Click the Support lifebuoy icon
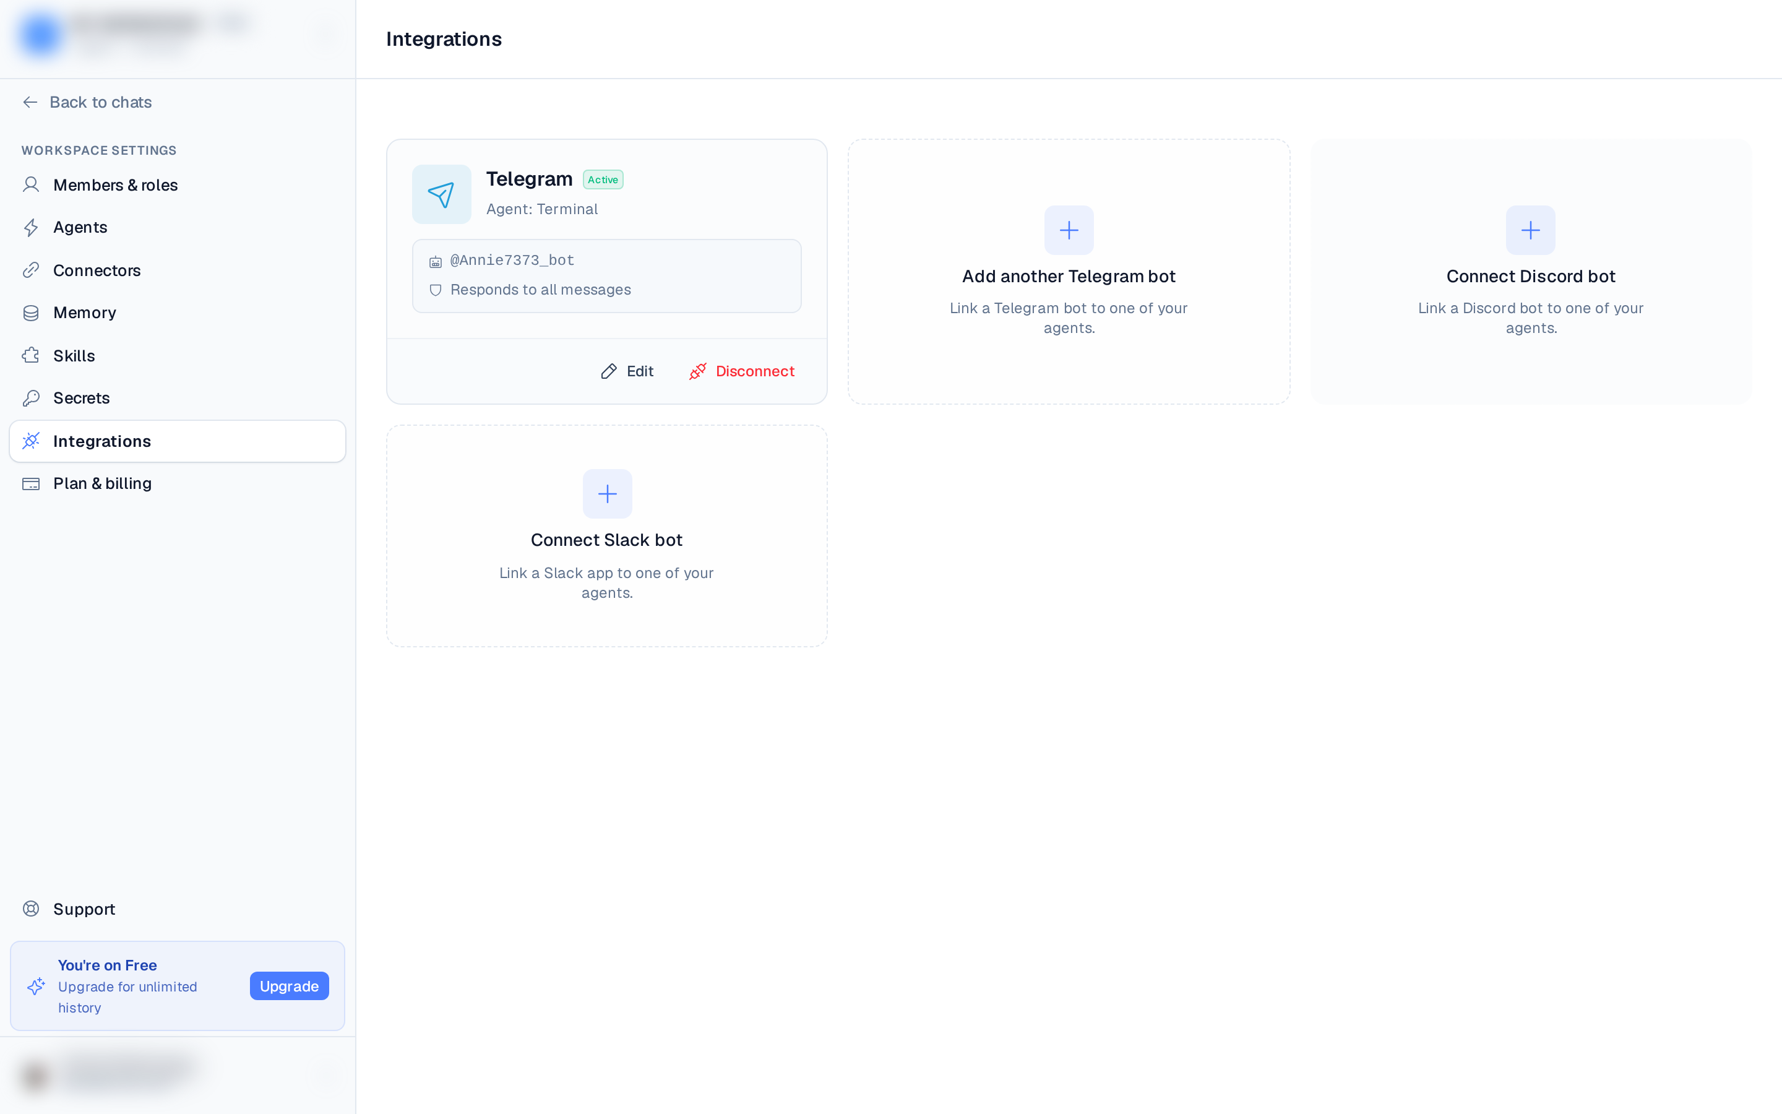The height and width of the screenshot is (1114, 1782). pos(31,909)
